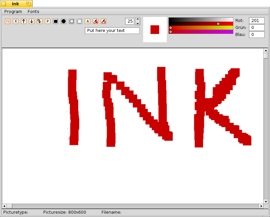The image size is (270, 217).
Task: Click the paint icon next to the A tool
Action: (x=96, y=21)
